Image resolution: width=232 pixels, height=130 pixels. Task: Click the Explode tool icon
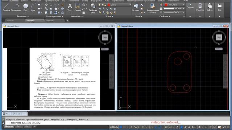(62, 9)
